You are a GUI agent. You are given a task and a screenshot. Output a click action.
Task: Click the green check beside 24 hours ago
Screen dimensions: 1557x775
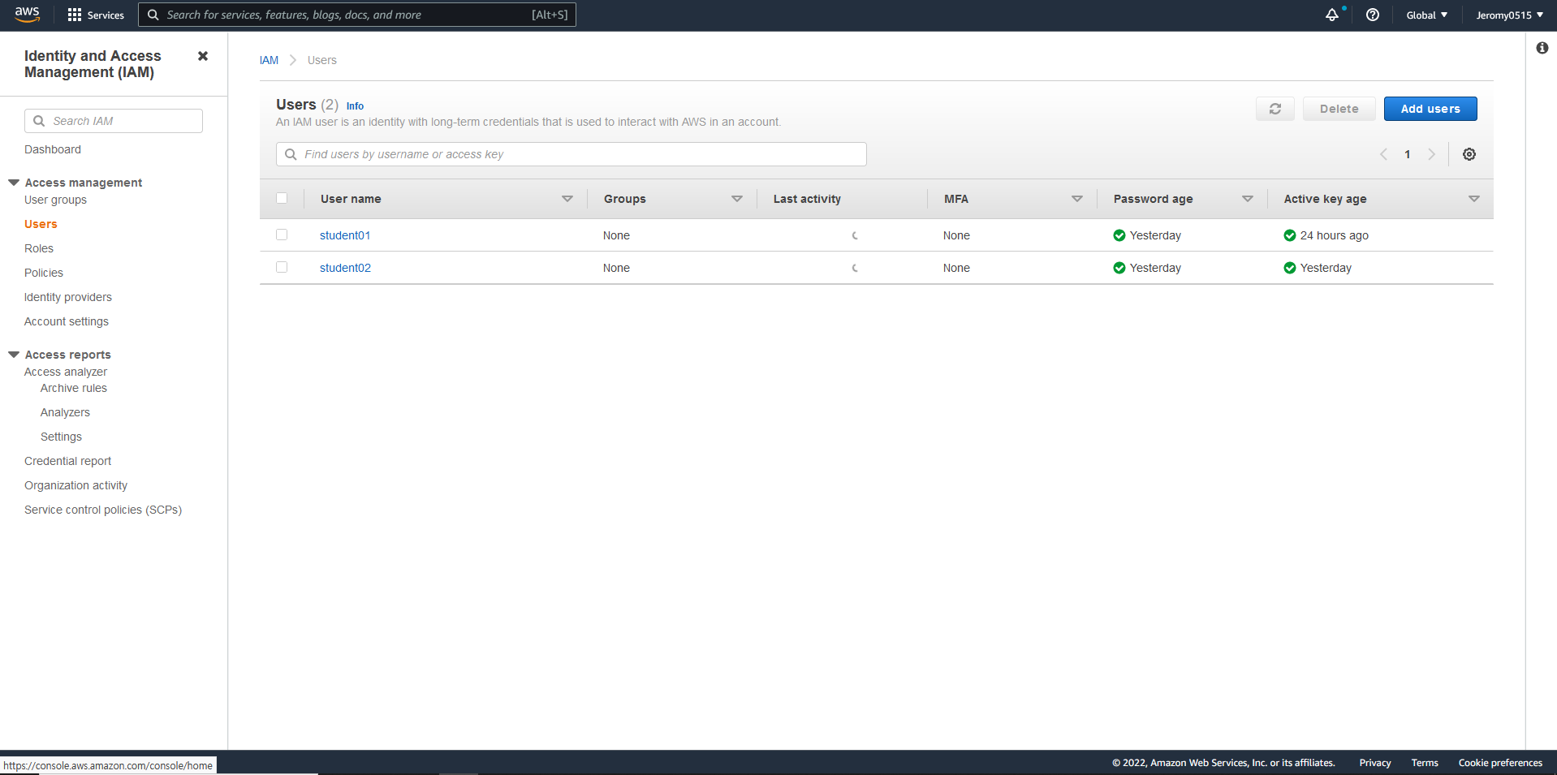click(x=1290, y=235)
